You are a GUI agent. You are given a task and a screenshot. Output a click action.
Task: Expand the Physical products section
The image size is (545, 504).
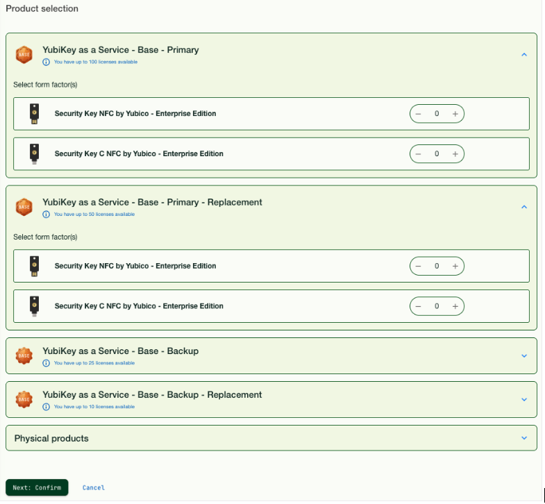tap(524, 438)
